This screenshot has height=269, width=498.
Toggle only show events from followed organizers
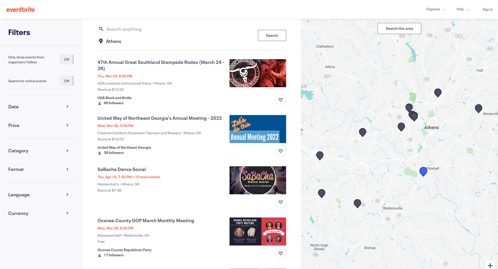click(x=67, y=59)
